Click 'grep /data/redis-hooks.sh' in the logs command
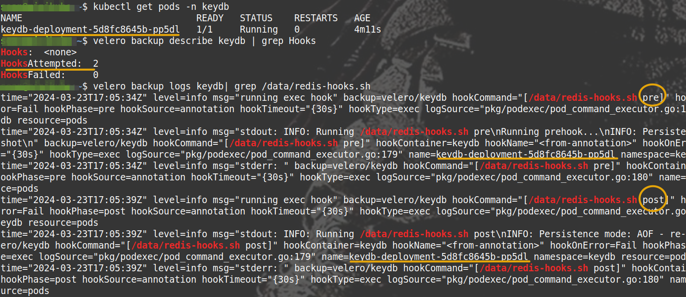This screenshot has height=297, width=686. click(x=303, y=86)
